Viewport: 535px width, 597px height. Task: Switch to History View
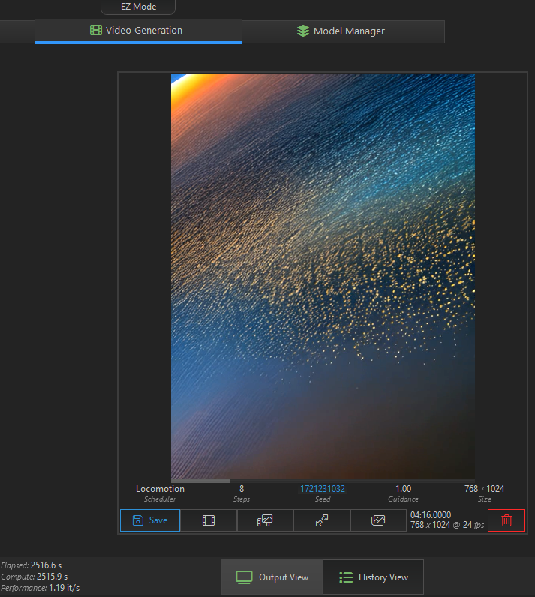pos(374,577)
